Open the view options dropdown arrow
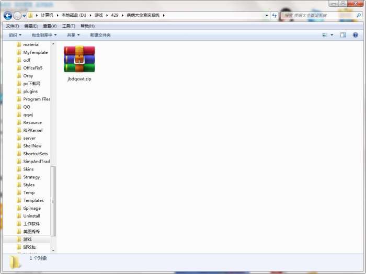366x274 pixels. point(332,35)
